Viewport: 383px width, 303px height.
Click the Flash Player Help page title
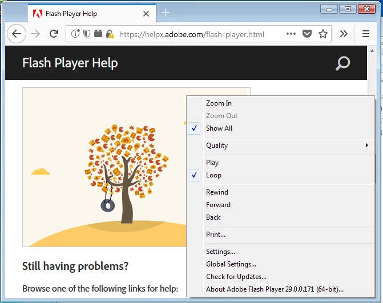pos(70,63)
